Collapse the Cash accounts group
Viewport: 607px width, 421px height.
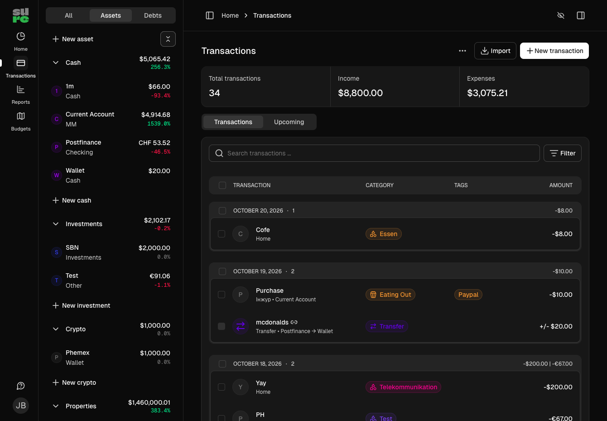[x=56, y=63]
